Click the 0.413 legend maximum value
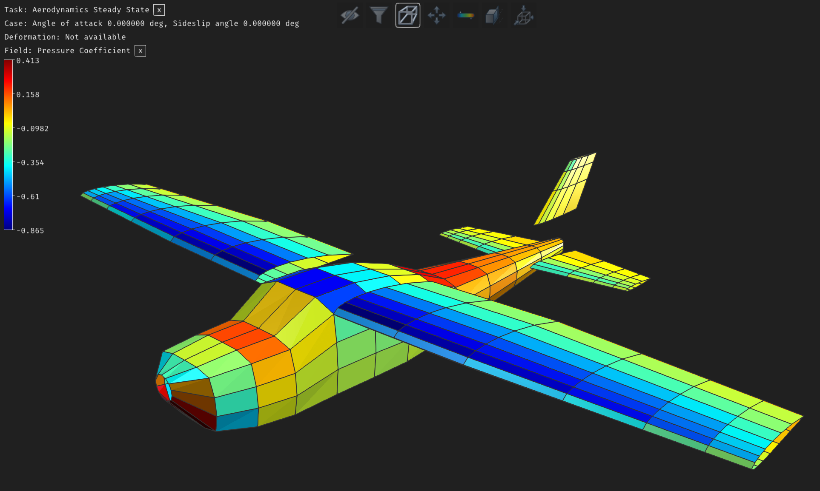 [x=28, y=61]
